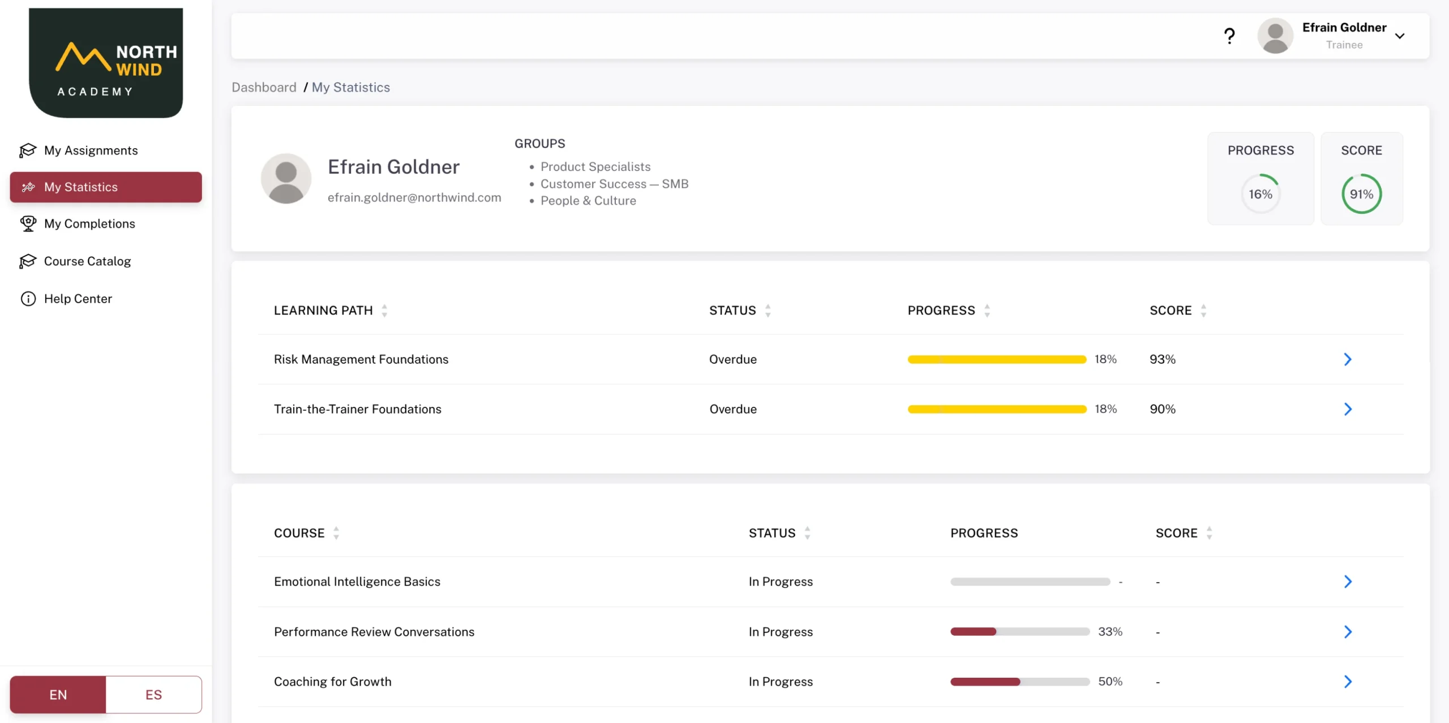Click the My Completions trophy icon
The height and width of the screenshot is (723, 1449).
(28, 223)
